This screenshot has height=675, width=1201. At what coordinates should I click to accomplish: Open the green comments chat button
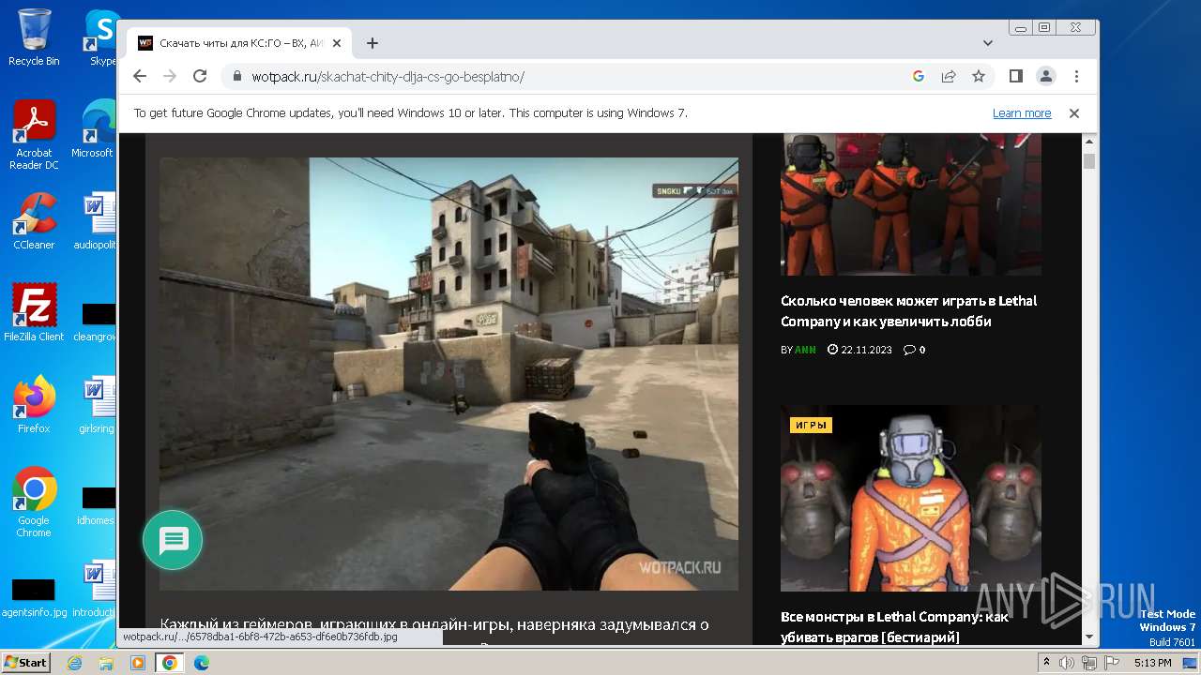[x=173, y=540]
